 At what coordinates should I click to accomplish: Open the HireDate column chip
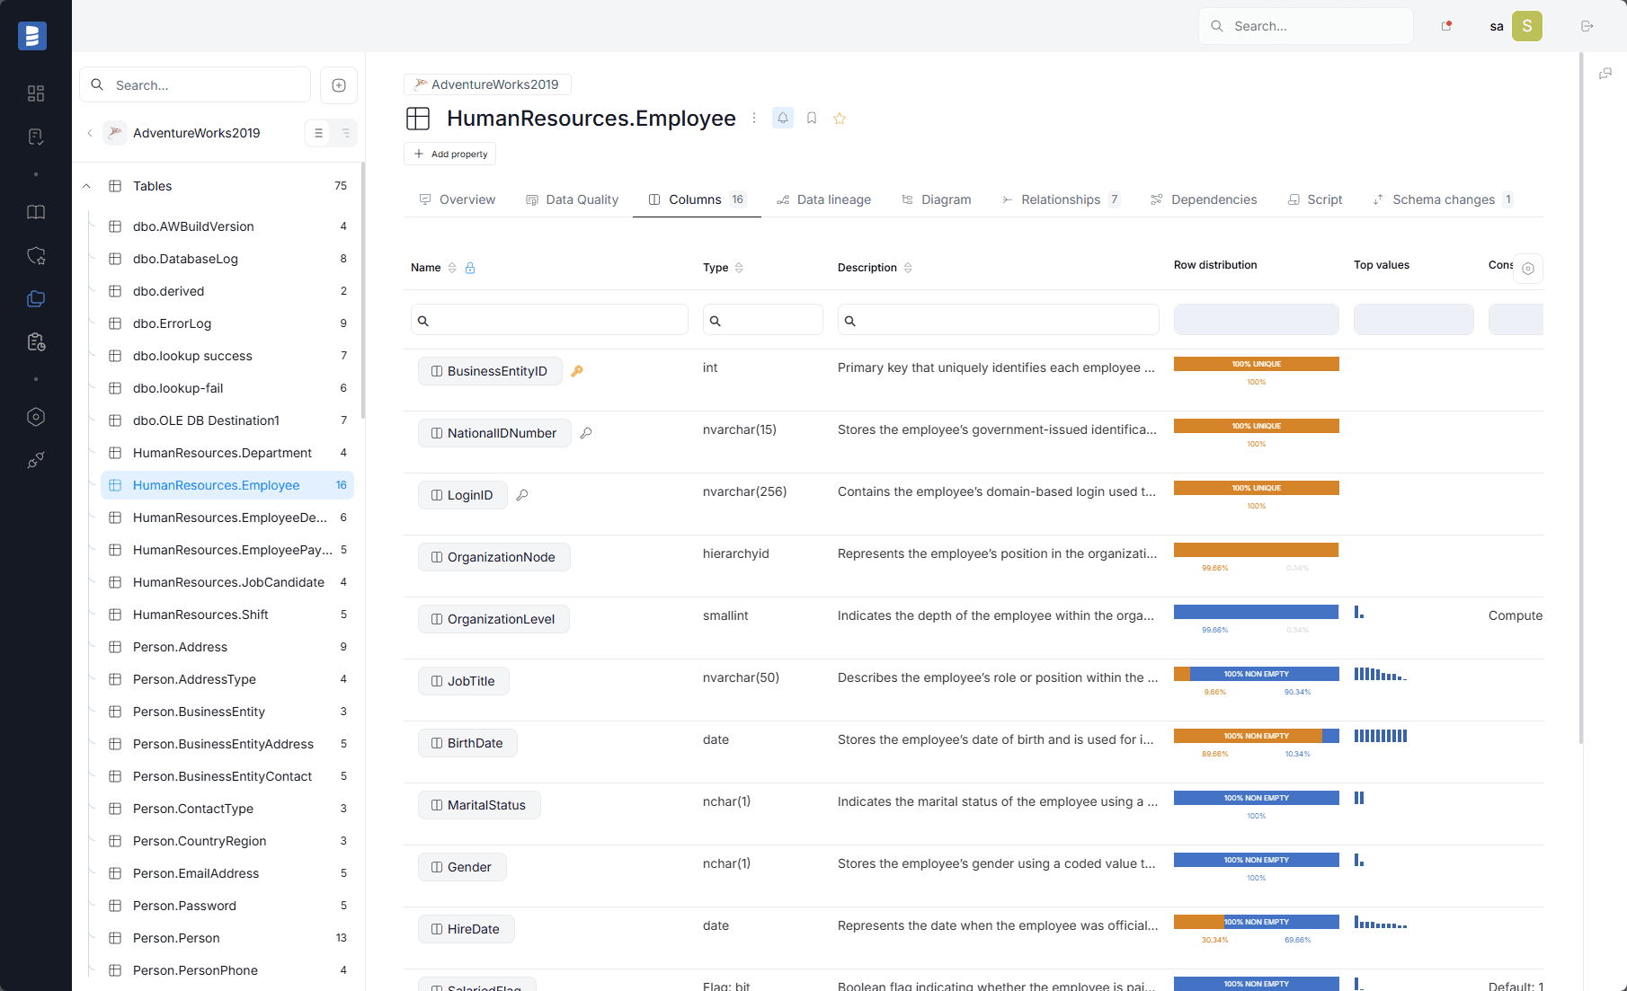(x=467, y=929)
